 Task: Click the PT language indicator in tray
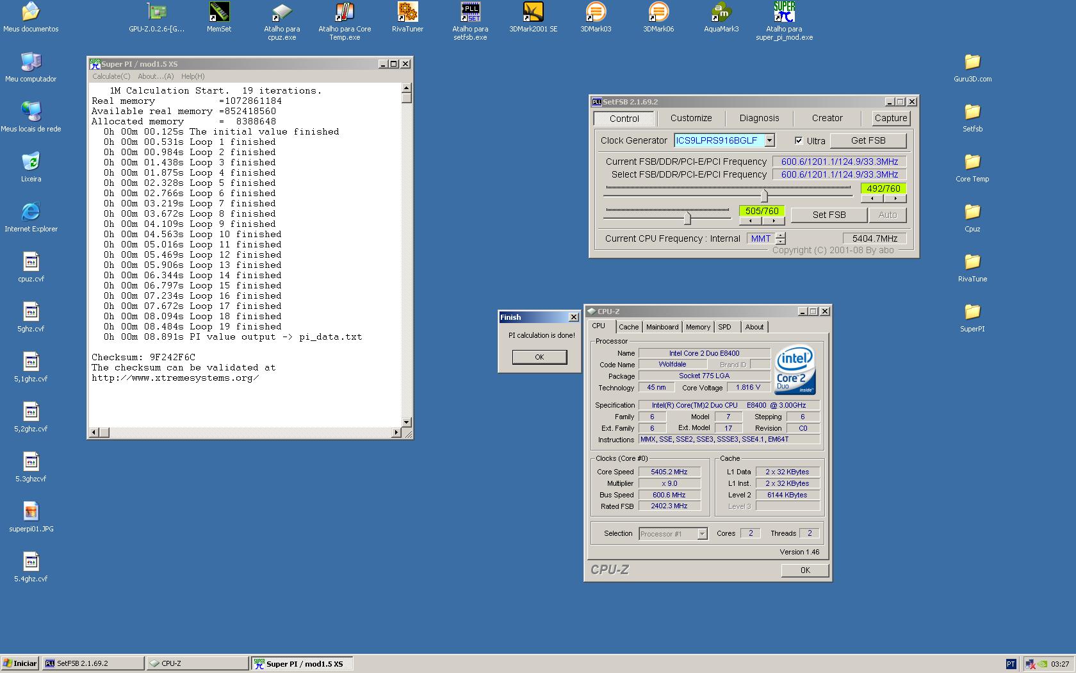coord(1011,664)
